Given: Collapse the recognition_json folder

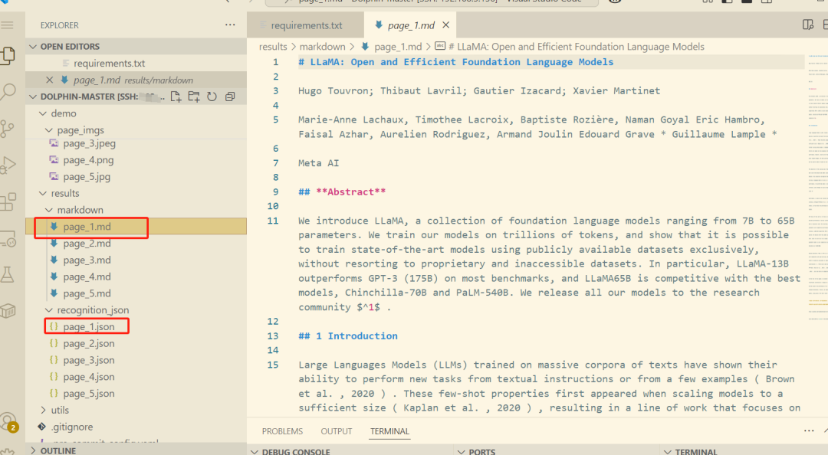Looking at the screenshot, I should [49, 310].
